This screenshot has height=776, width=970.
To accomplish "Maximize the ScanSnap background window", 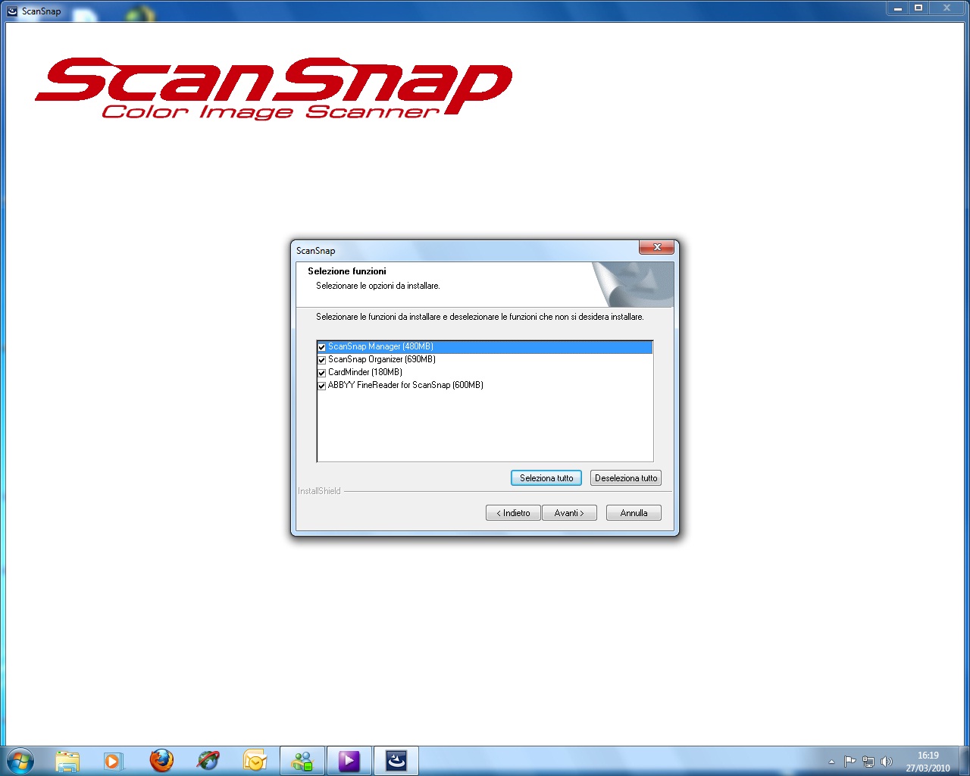I will point(918,8).
